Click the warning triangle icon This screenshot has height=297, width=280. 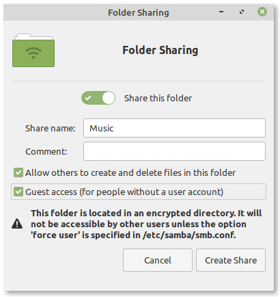coord(17,224)
